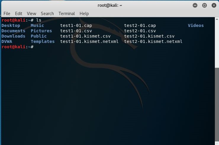219x145 pixels.
Task: Minimize the root@kali terminal window
Action: tap(195, 5)
